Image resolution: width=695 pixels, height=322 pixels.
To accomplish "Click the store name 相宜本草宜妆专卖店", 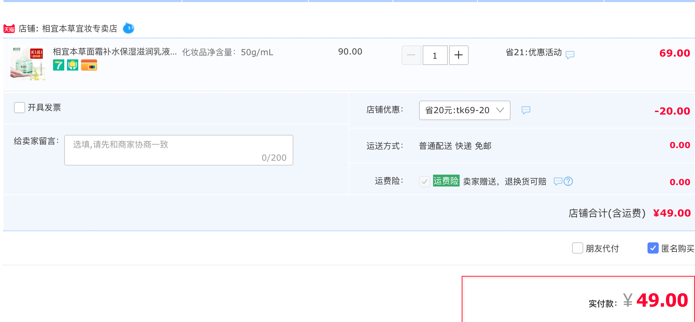I will tap(80, 29).
